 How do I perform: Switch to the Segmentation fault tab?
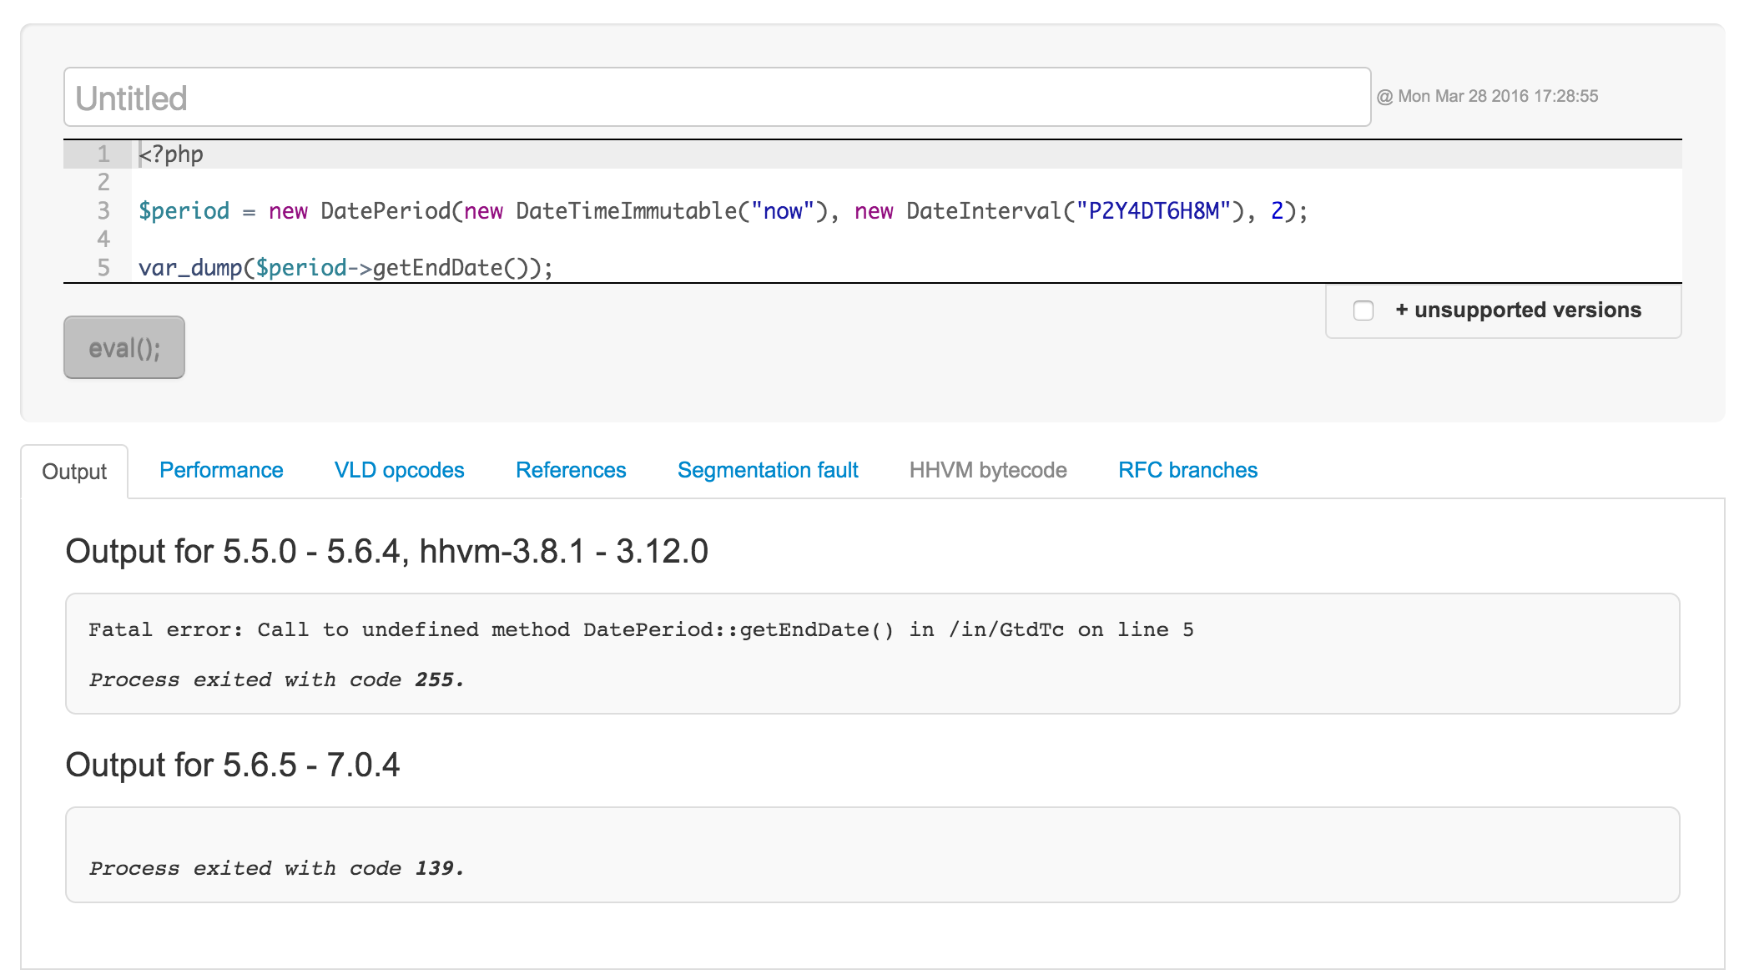(768, 470)
